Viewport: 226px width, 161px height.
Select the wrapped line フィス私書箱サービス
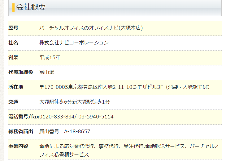click(x=64, y=155)
